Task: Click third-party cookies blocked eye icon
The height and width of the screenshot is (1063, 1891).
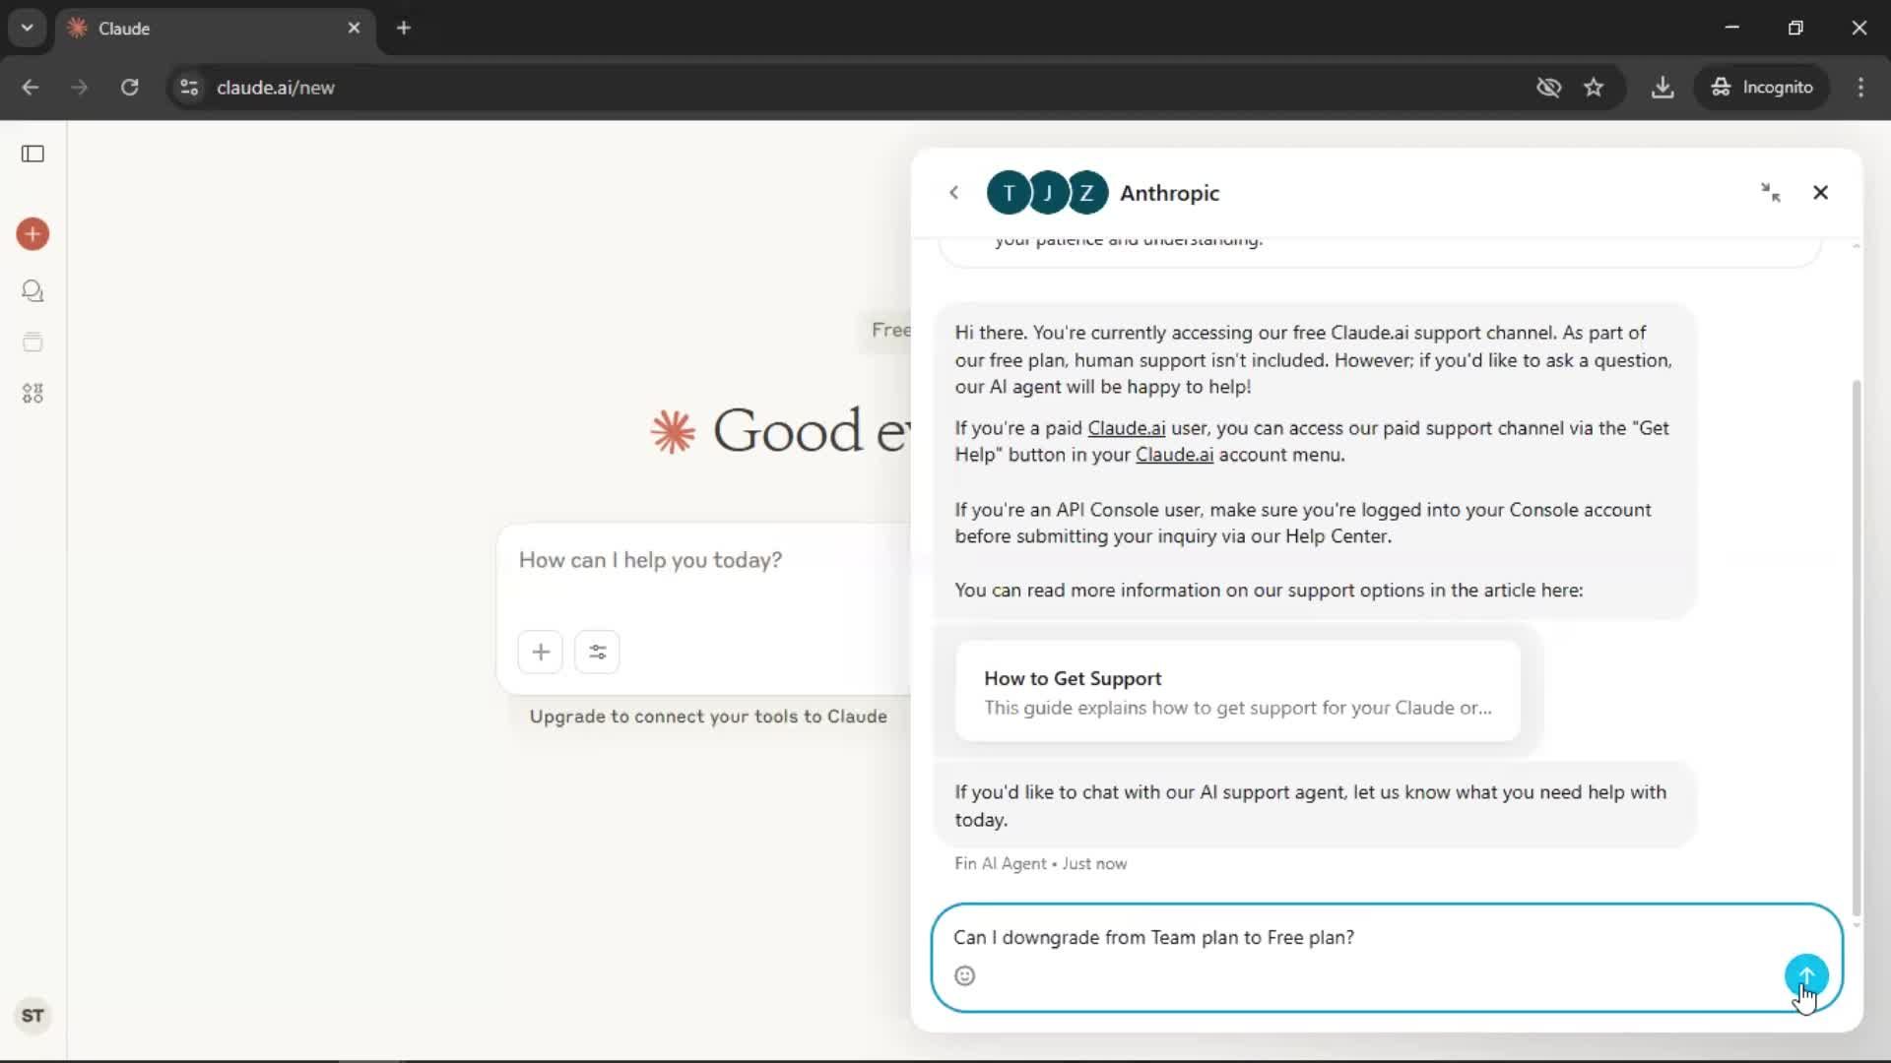Action: point(1548,88)
